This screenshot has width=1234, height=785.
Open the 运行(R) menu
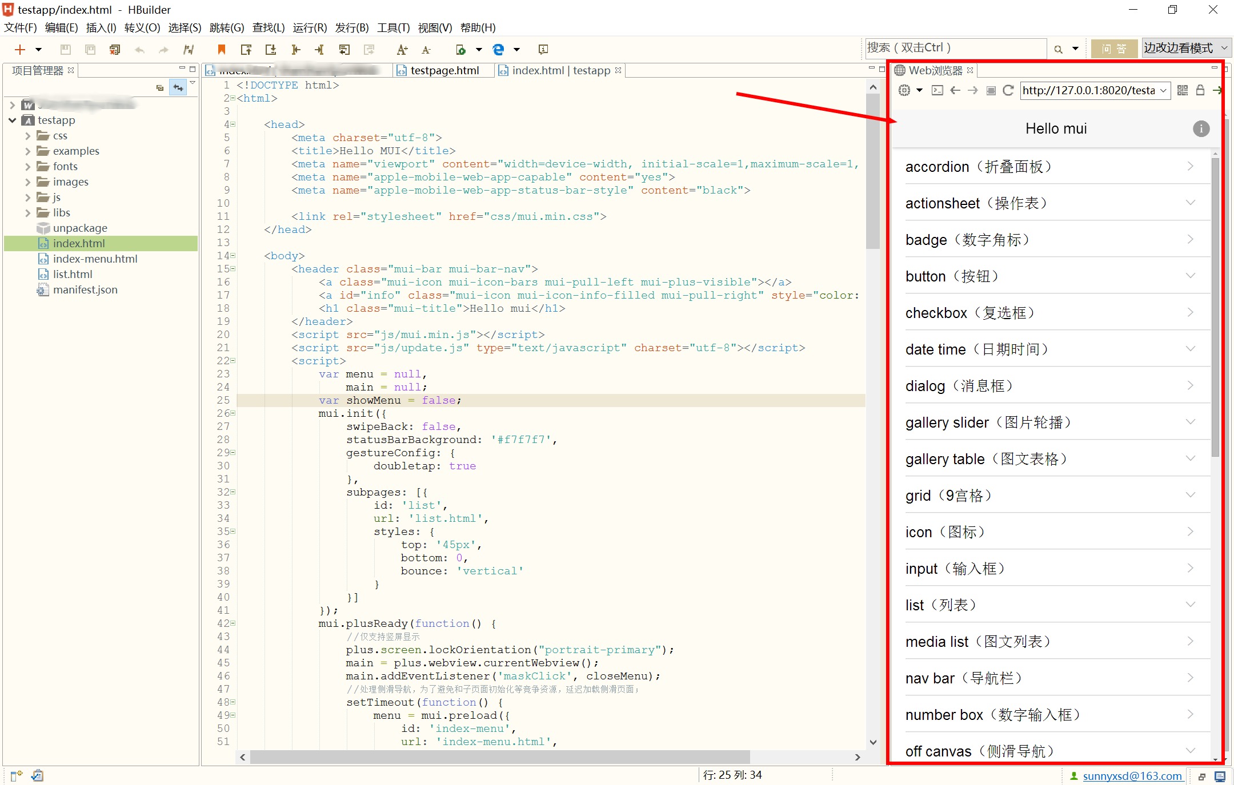(x=310, y=27)
